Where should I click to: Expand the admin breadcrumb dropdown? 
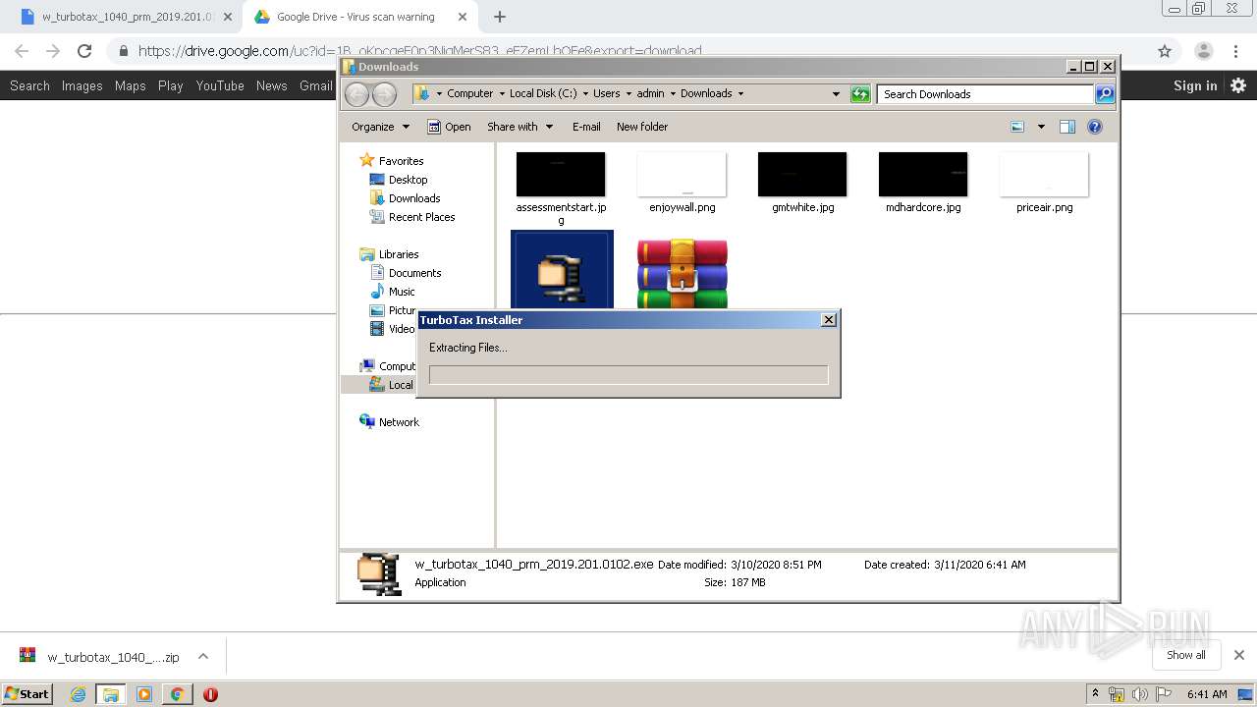click(673, 94)
